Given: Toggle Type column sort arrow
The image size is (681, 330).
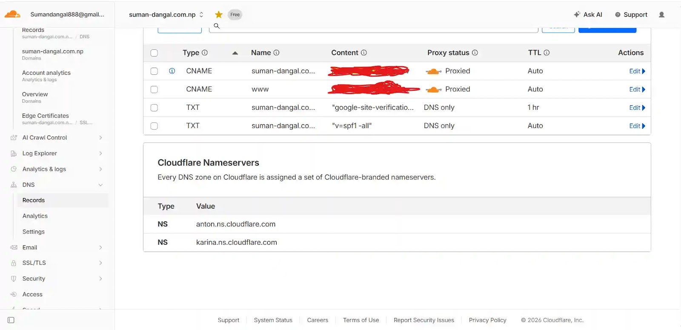Looking at the screenshot, I should 235,53.
